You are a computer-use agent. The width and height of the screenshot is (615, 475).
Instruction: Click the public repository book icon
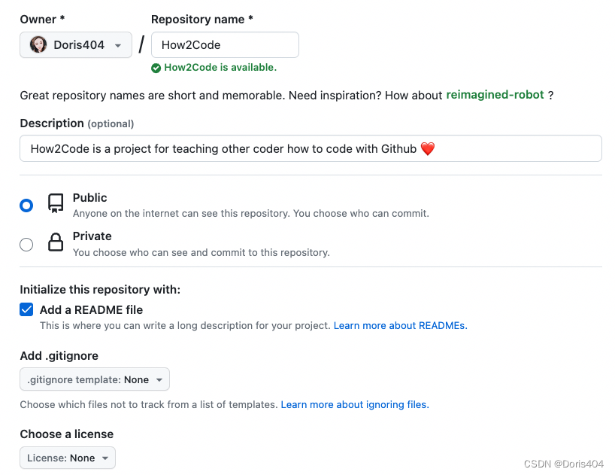point(56,204)
